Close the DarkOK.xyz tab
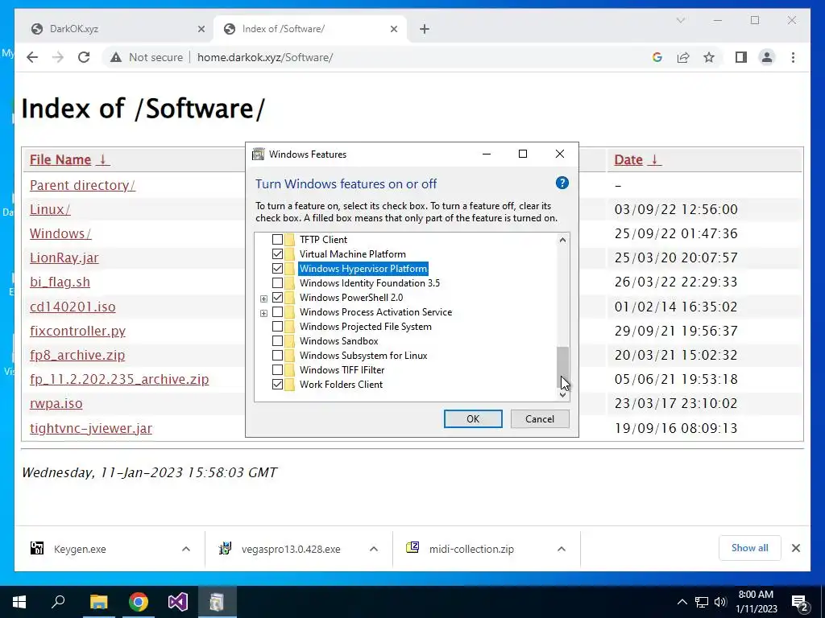Image resolution: width=825 pixels, height=618 pixels. pos(201,29)
